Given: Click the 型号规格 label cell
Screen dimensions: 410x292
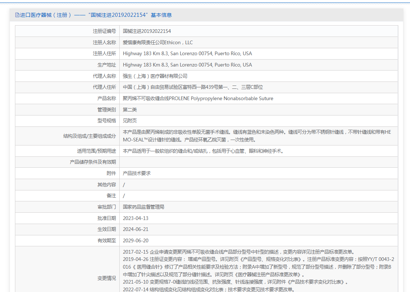Looking at the screenshot, I should [x=67, y=121].
